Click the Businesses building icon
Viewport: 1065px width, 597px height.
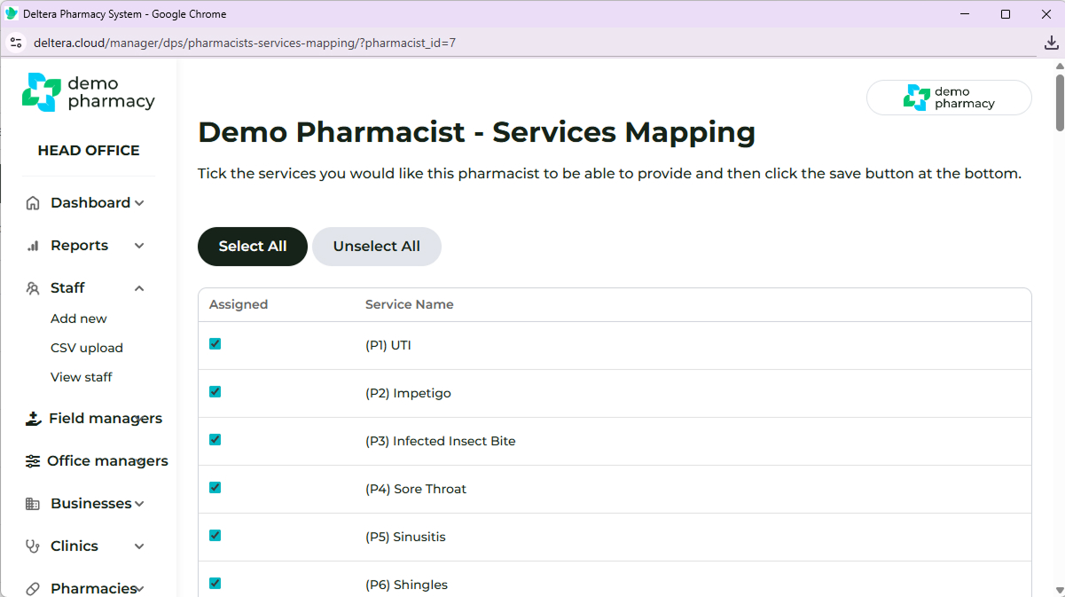(x=33, y=504)
